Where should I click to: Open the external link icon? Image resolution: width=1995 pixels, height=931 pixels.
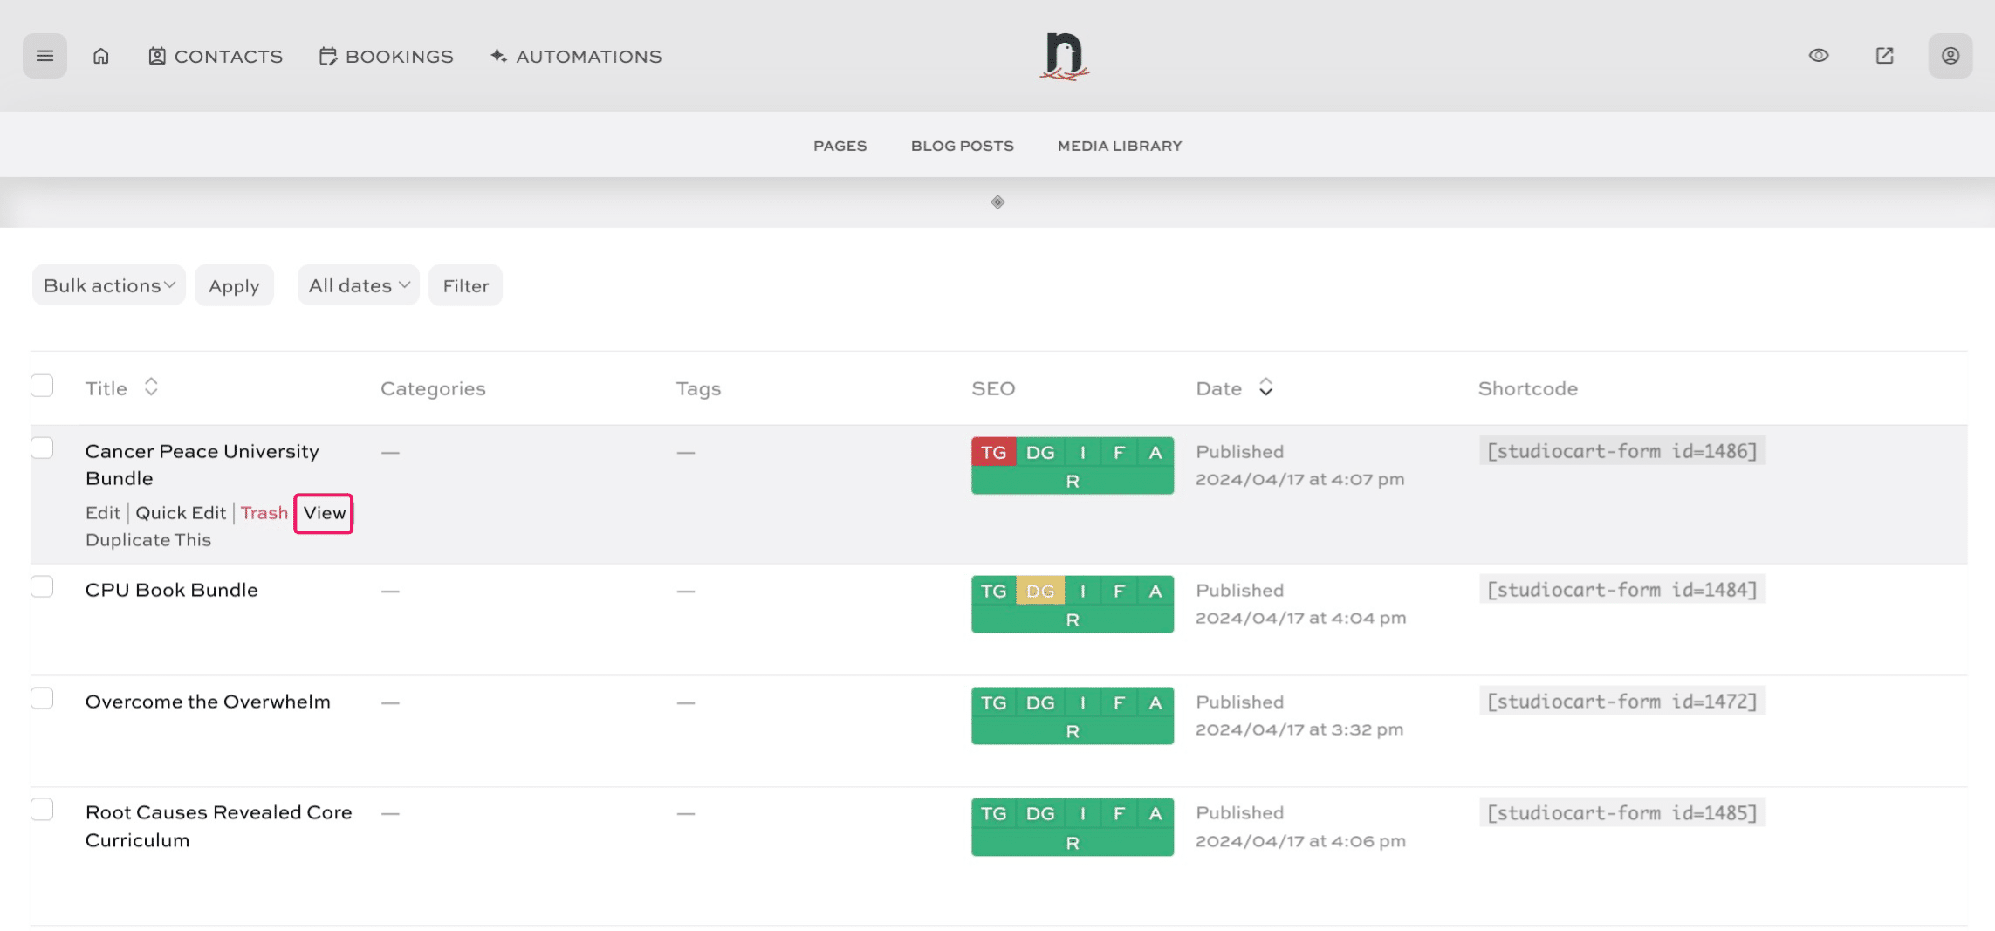point(1884,56)
